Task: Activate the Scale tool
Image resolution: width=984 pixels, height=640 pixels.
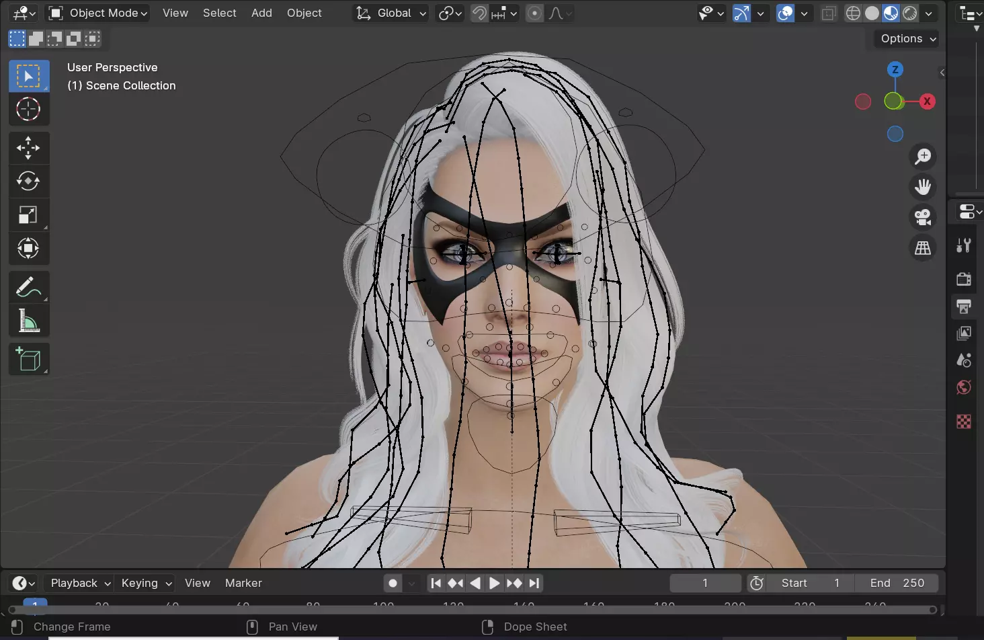Action: coord(28,215)
